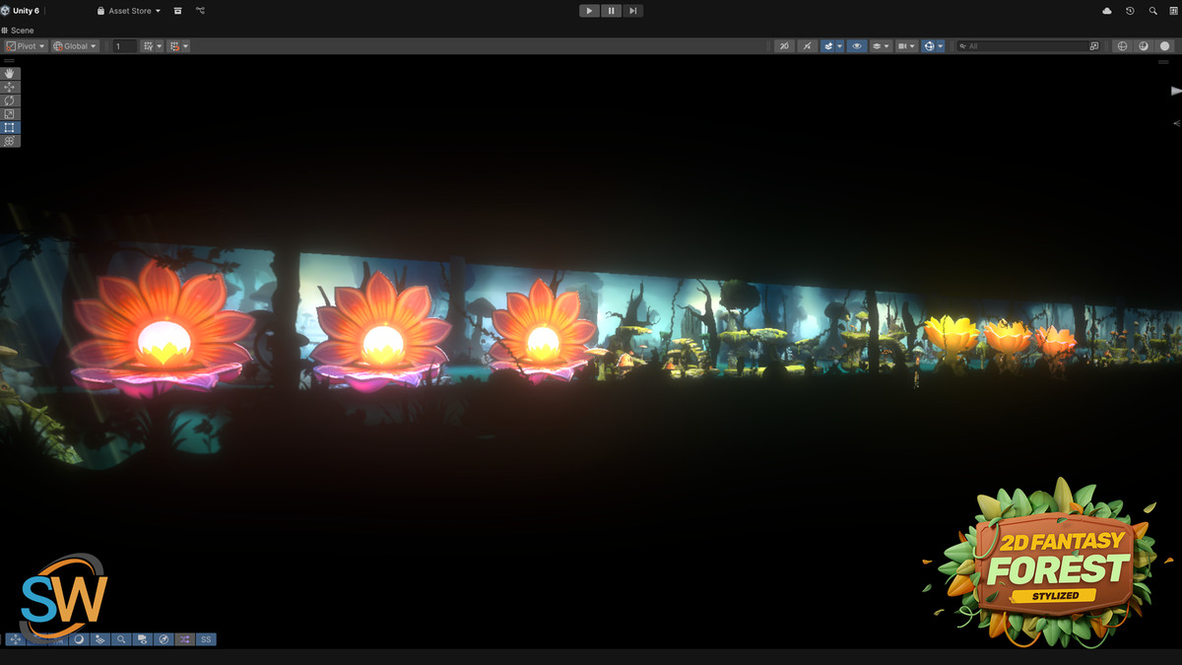Open the Asset Store dropdown
The height and width of the screenshot is (665, 1182).
pos(129,11)
